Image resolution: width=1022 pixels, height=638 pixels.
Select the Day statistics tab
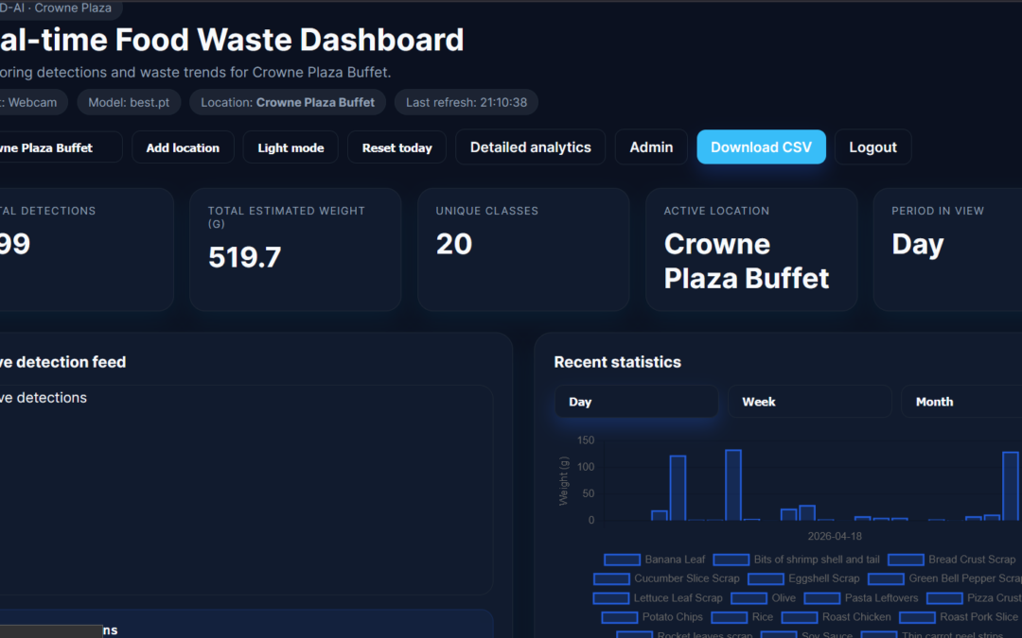(x=636, y=402)
